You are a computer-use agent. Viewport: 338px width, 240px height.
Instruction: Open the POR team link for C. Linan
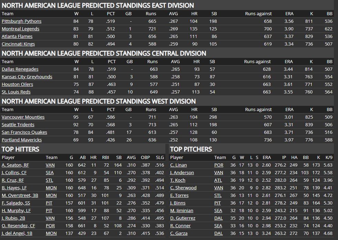218,165
